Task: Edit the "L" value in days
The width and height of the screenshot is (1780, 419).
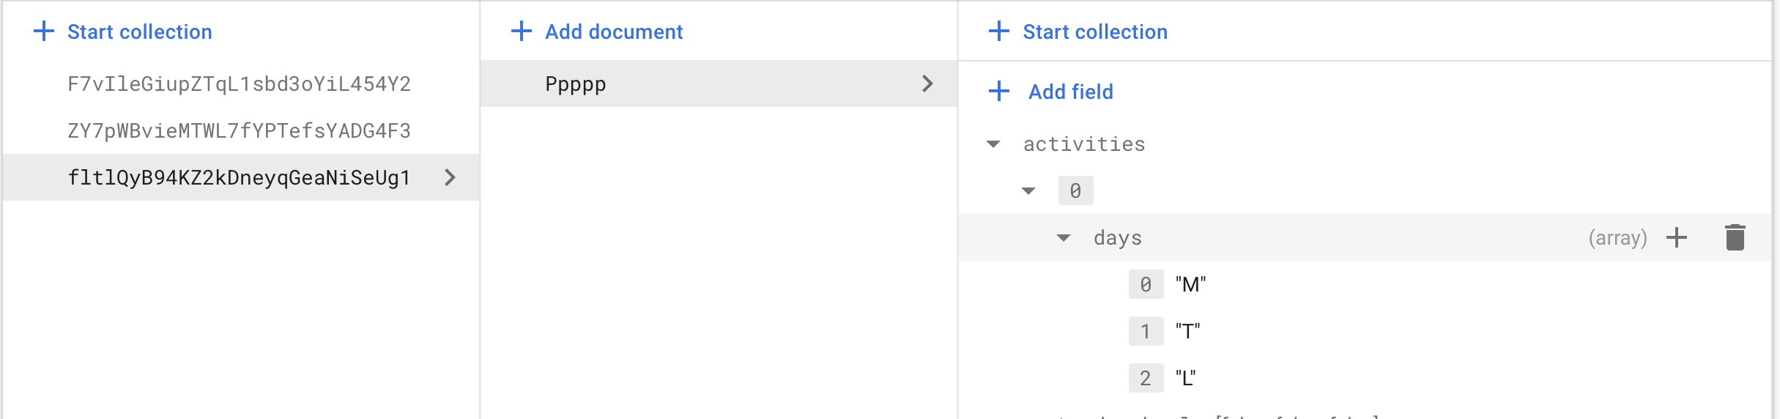Action: [1185, 379]
